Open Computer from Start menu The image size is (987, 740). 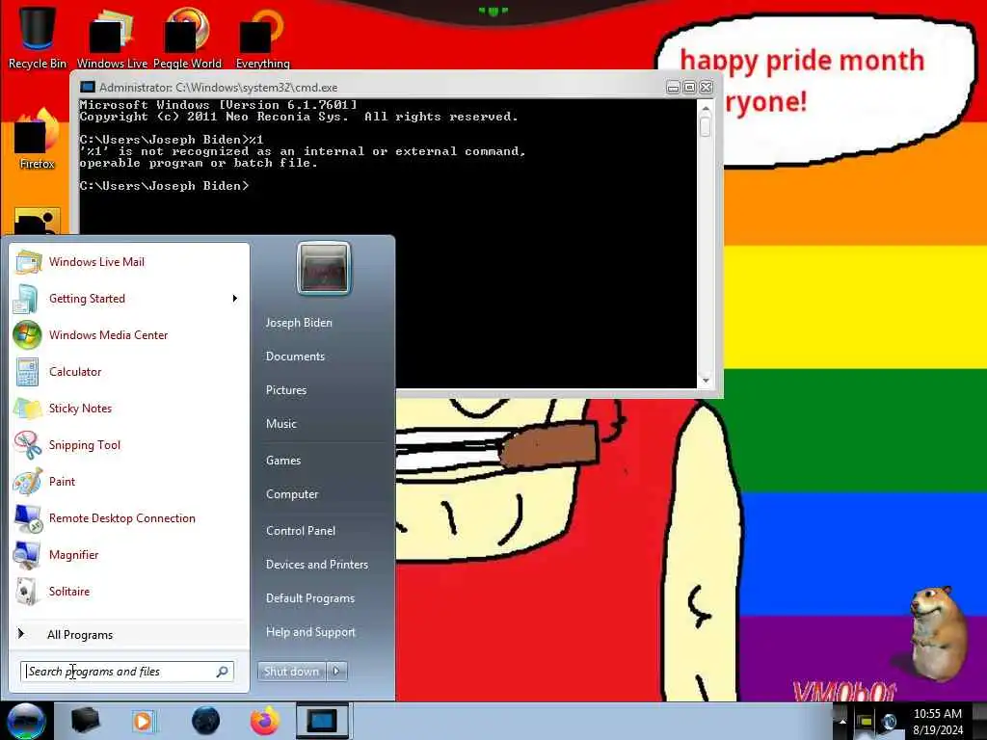click(292, 494)
